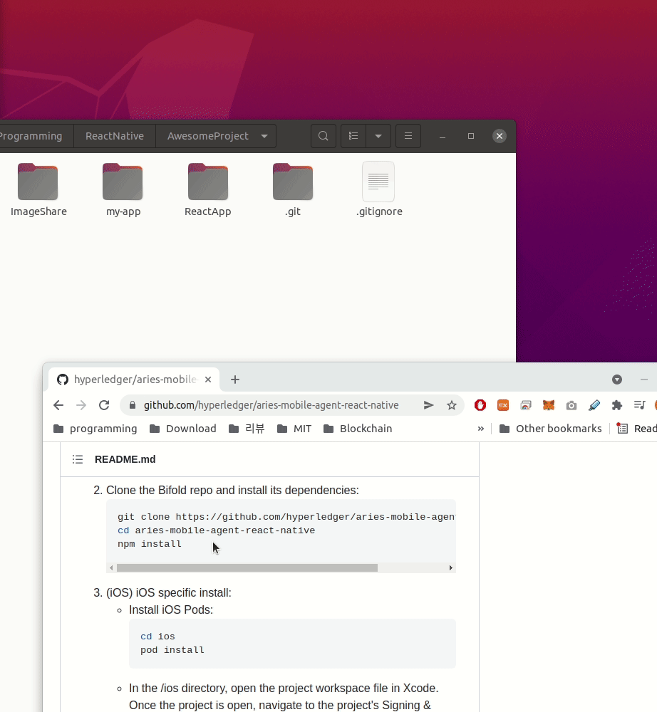Click the code block horizontal scrollbar thumb
The image size is (657, 712).
pyautogui.click(x=247, y=567)
